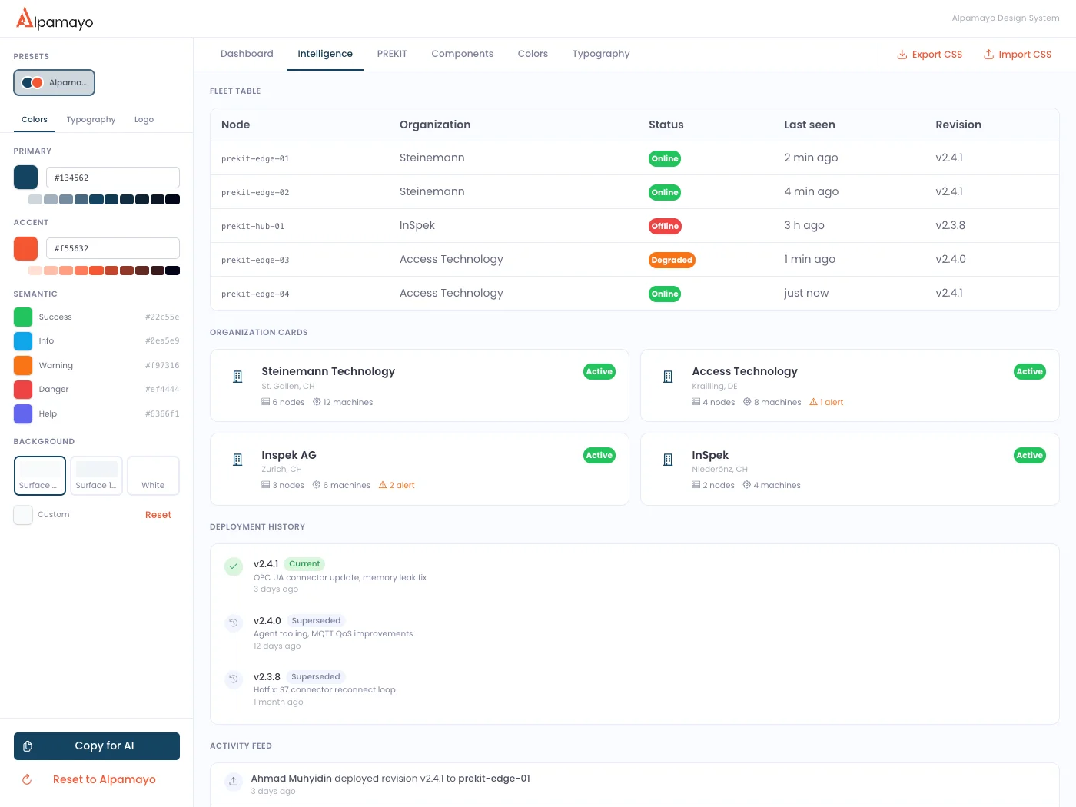Click the primary hex input field
Screen dimensions: 1076x807
pyautogui.click(x=113, y=178)
